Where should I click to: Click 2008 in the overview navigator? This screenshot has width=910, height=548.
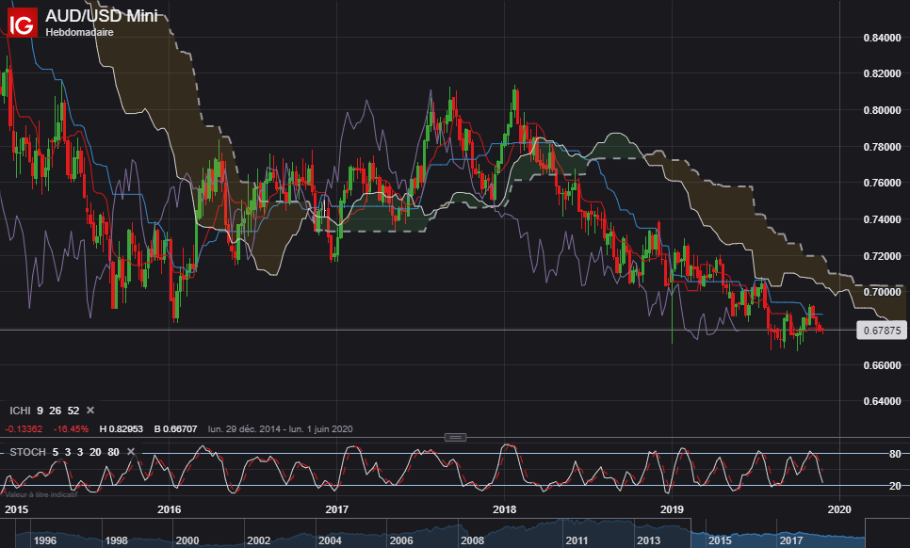click(x=472, y=540)
